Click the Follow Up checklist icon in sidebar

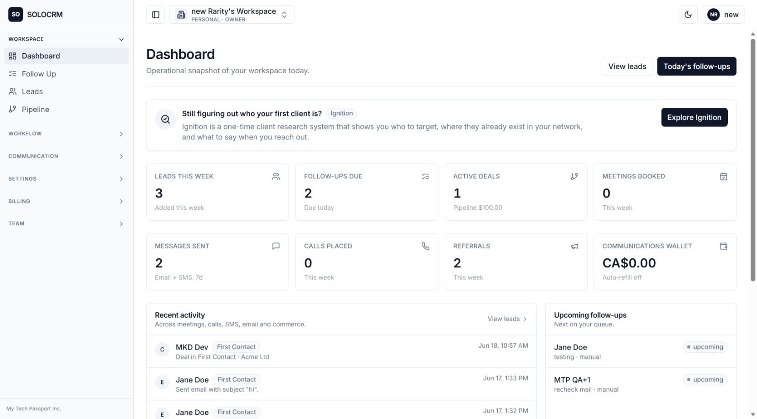tap(13, 74)
